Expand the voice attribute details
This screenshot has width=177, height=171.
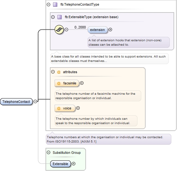tap(78, 108)
